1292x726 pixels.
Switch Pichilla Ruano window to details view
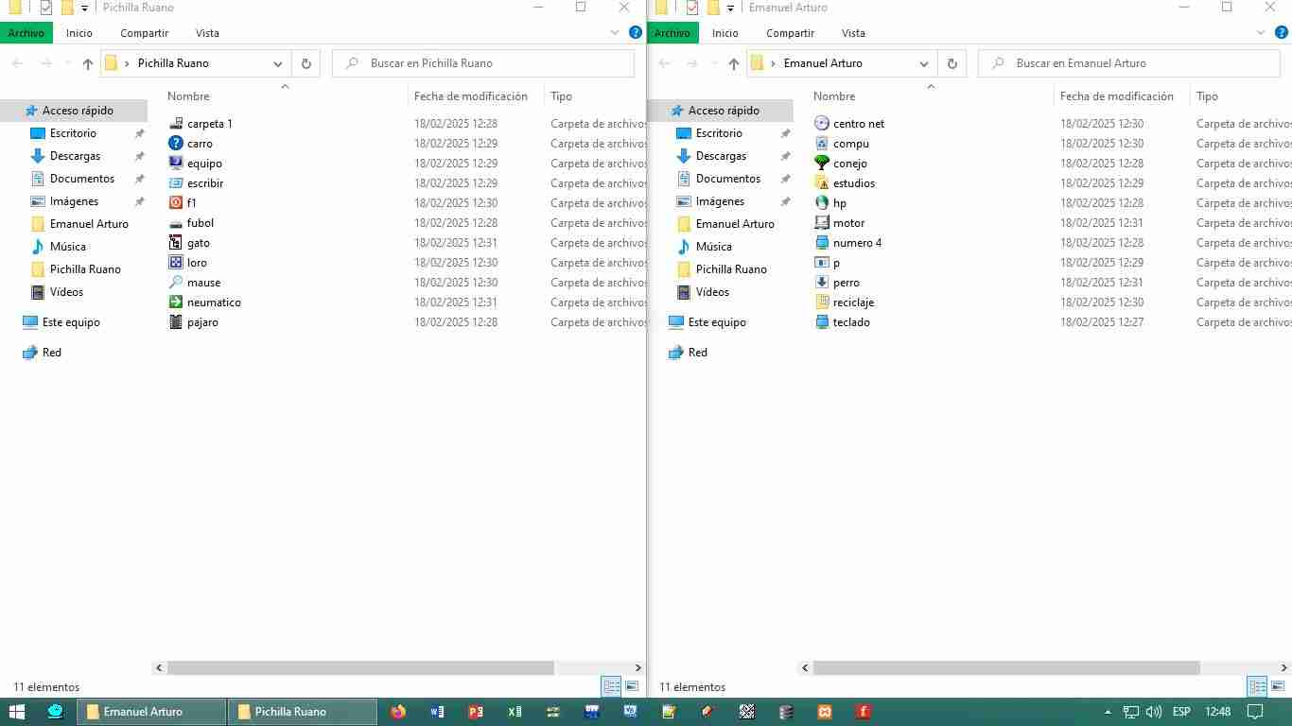pyautogui.click(x=611, y=687)
